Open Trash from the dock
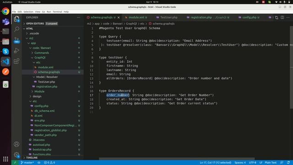 click(5, 84)
